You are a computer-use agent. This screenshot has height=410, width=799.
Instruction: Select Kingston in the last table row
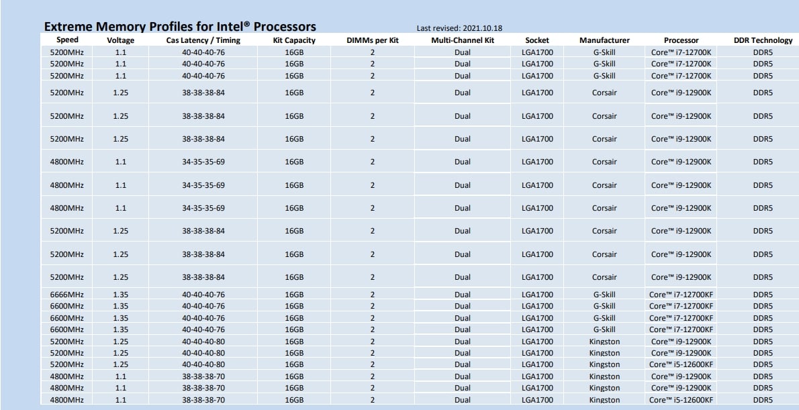click(604, 400)
